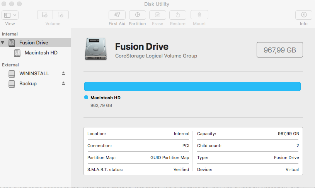Run First Aid on the disk

[x=117, y=15]
